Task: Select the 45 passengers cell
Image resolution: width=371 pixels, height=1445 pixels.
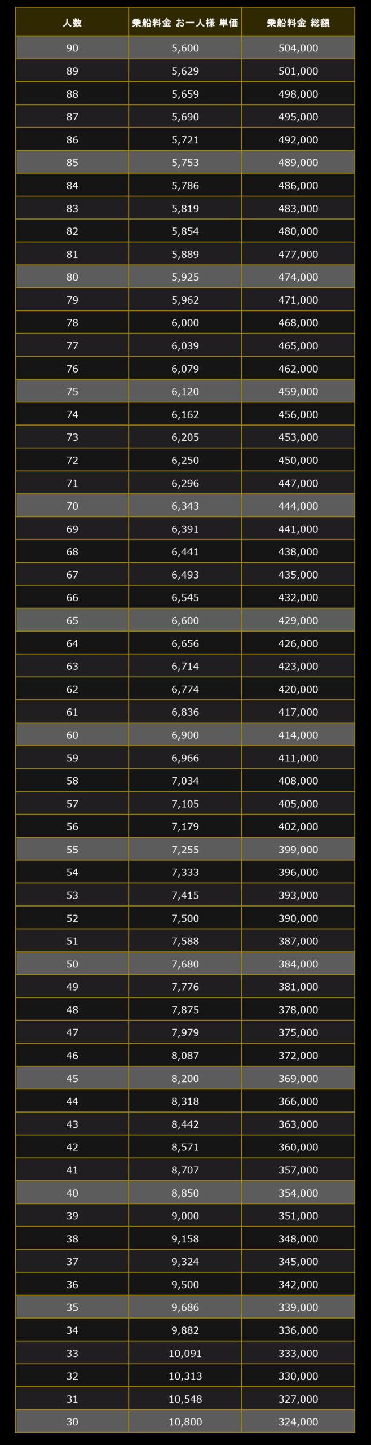Action: tap(72, 1078)
